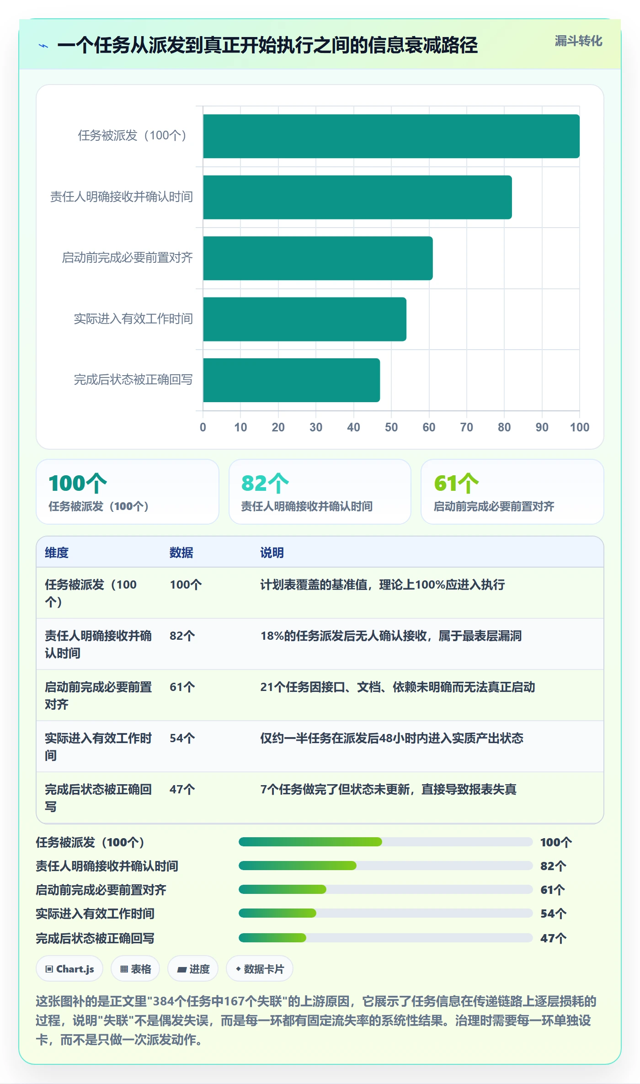Click the lightning icon beside the title
This screenshot has width=640, height=1084.
pos(43,46)
